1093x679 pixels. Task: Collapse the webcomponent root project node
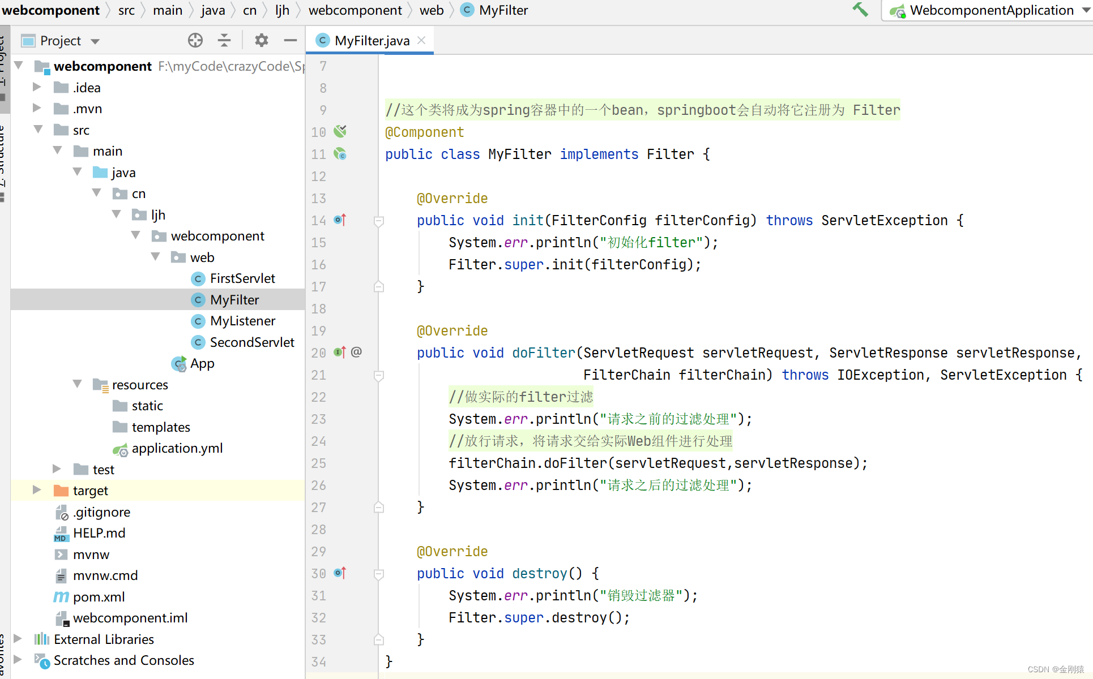[19, 66]
